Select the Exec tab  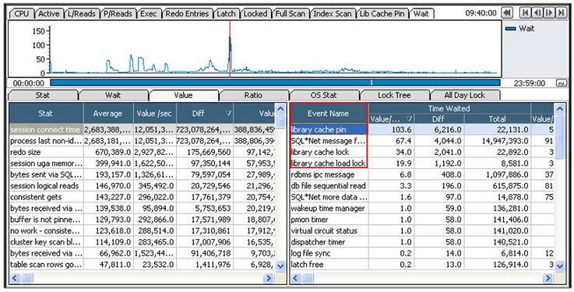(149, 14)
